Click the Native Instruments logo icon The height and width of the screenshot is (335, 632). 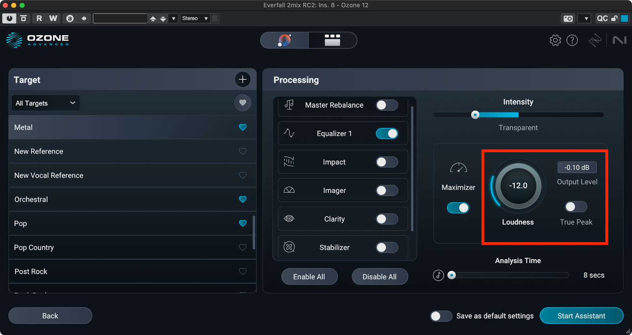(619, 40)
